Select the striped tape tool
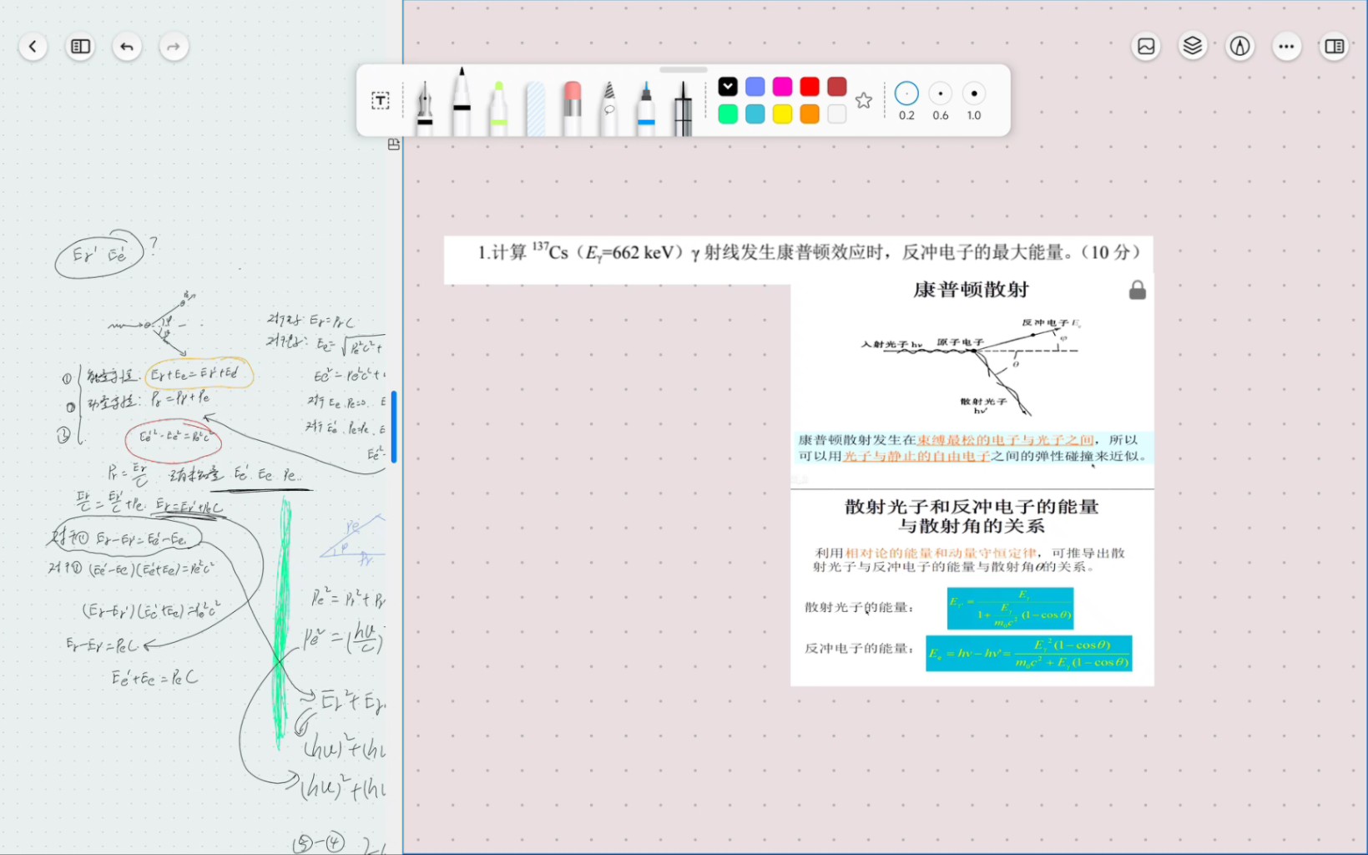The width and height of the screenshot is (1368, 855). pyautogui.click(x=535, y=109)
